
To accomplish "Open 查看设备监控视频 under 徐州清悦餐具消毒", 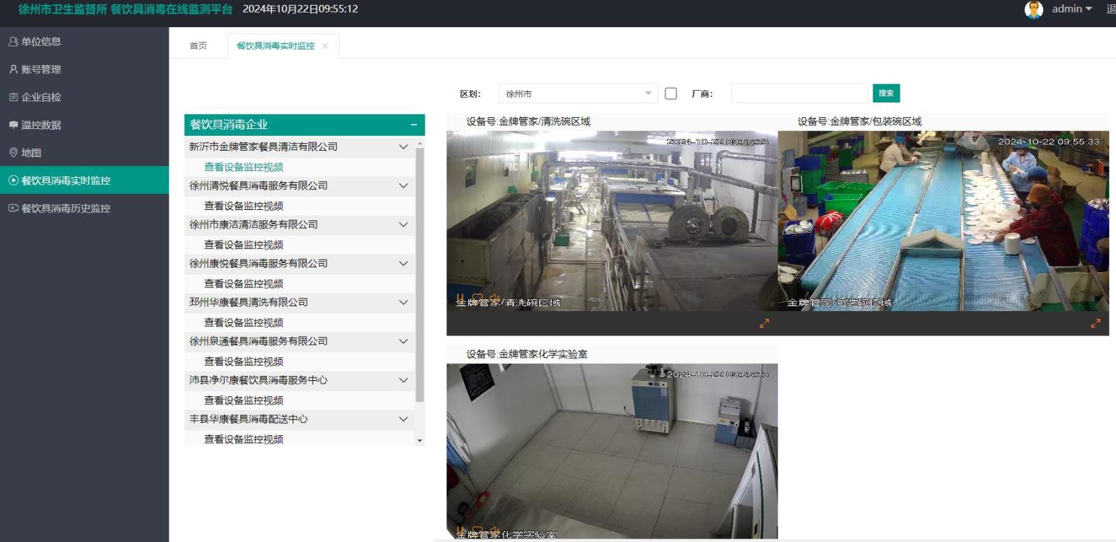I will [x=243, y=206].
